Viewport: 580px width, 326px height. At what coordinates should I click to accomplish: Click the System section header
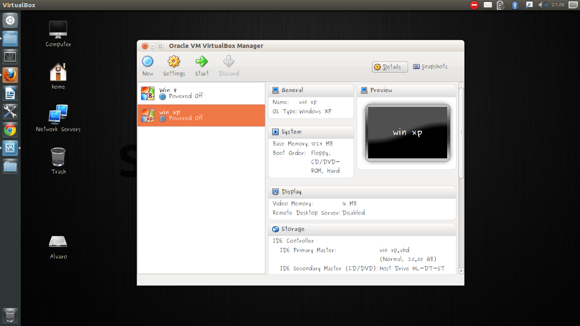(311, 132)
